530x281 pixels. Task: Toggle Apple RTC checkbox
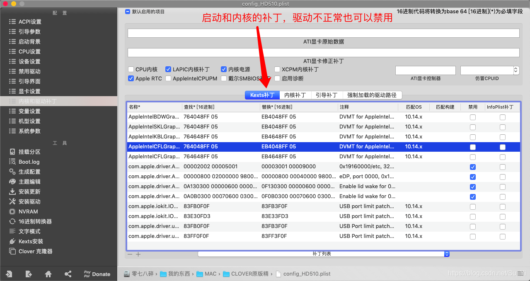point(131,78)
